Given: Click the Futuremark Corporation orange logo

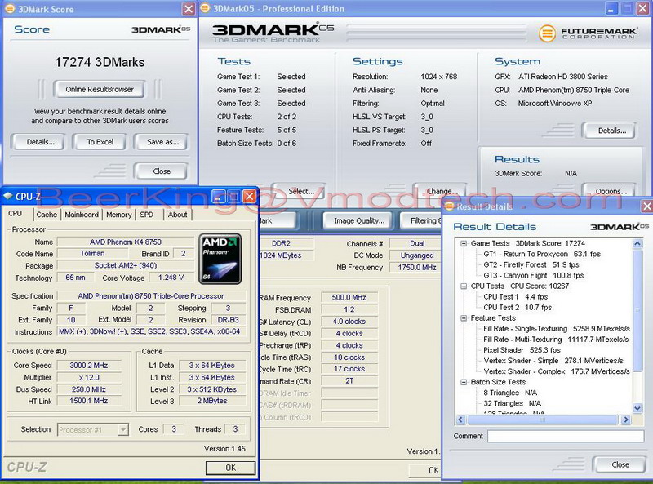Looking at the screenshot, I should click(547, 33).
